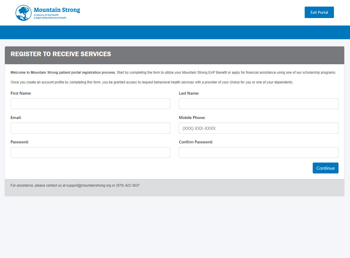Click the support@mountainstrong.org email address
The image size is (350, 258).
coord(89,185)
